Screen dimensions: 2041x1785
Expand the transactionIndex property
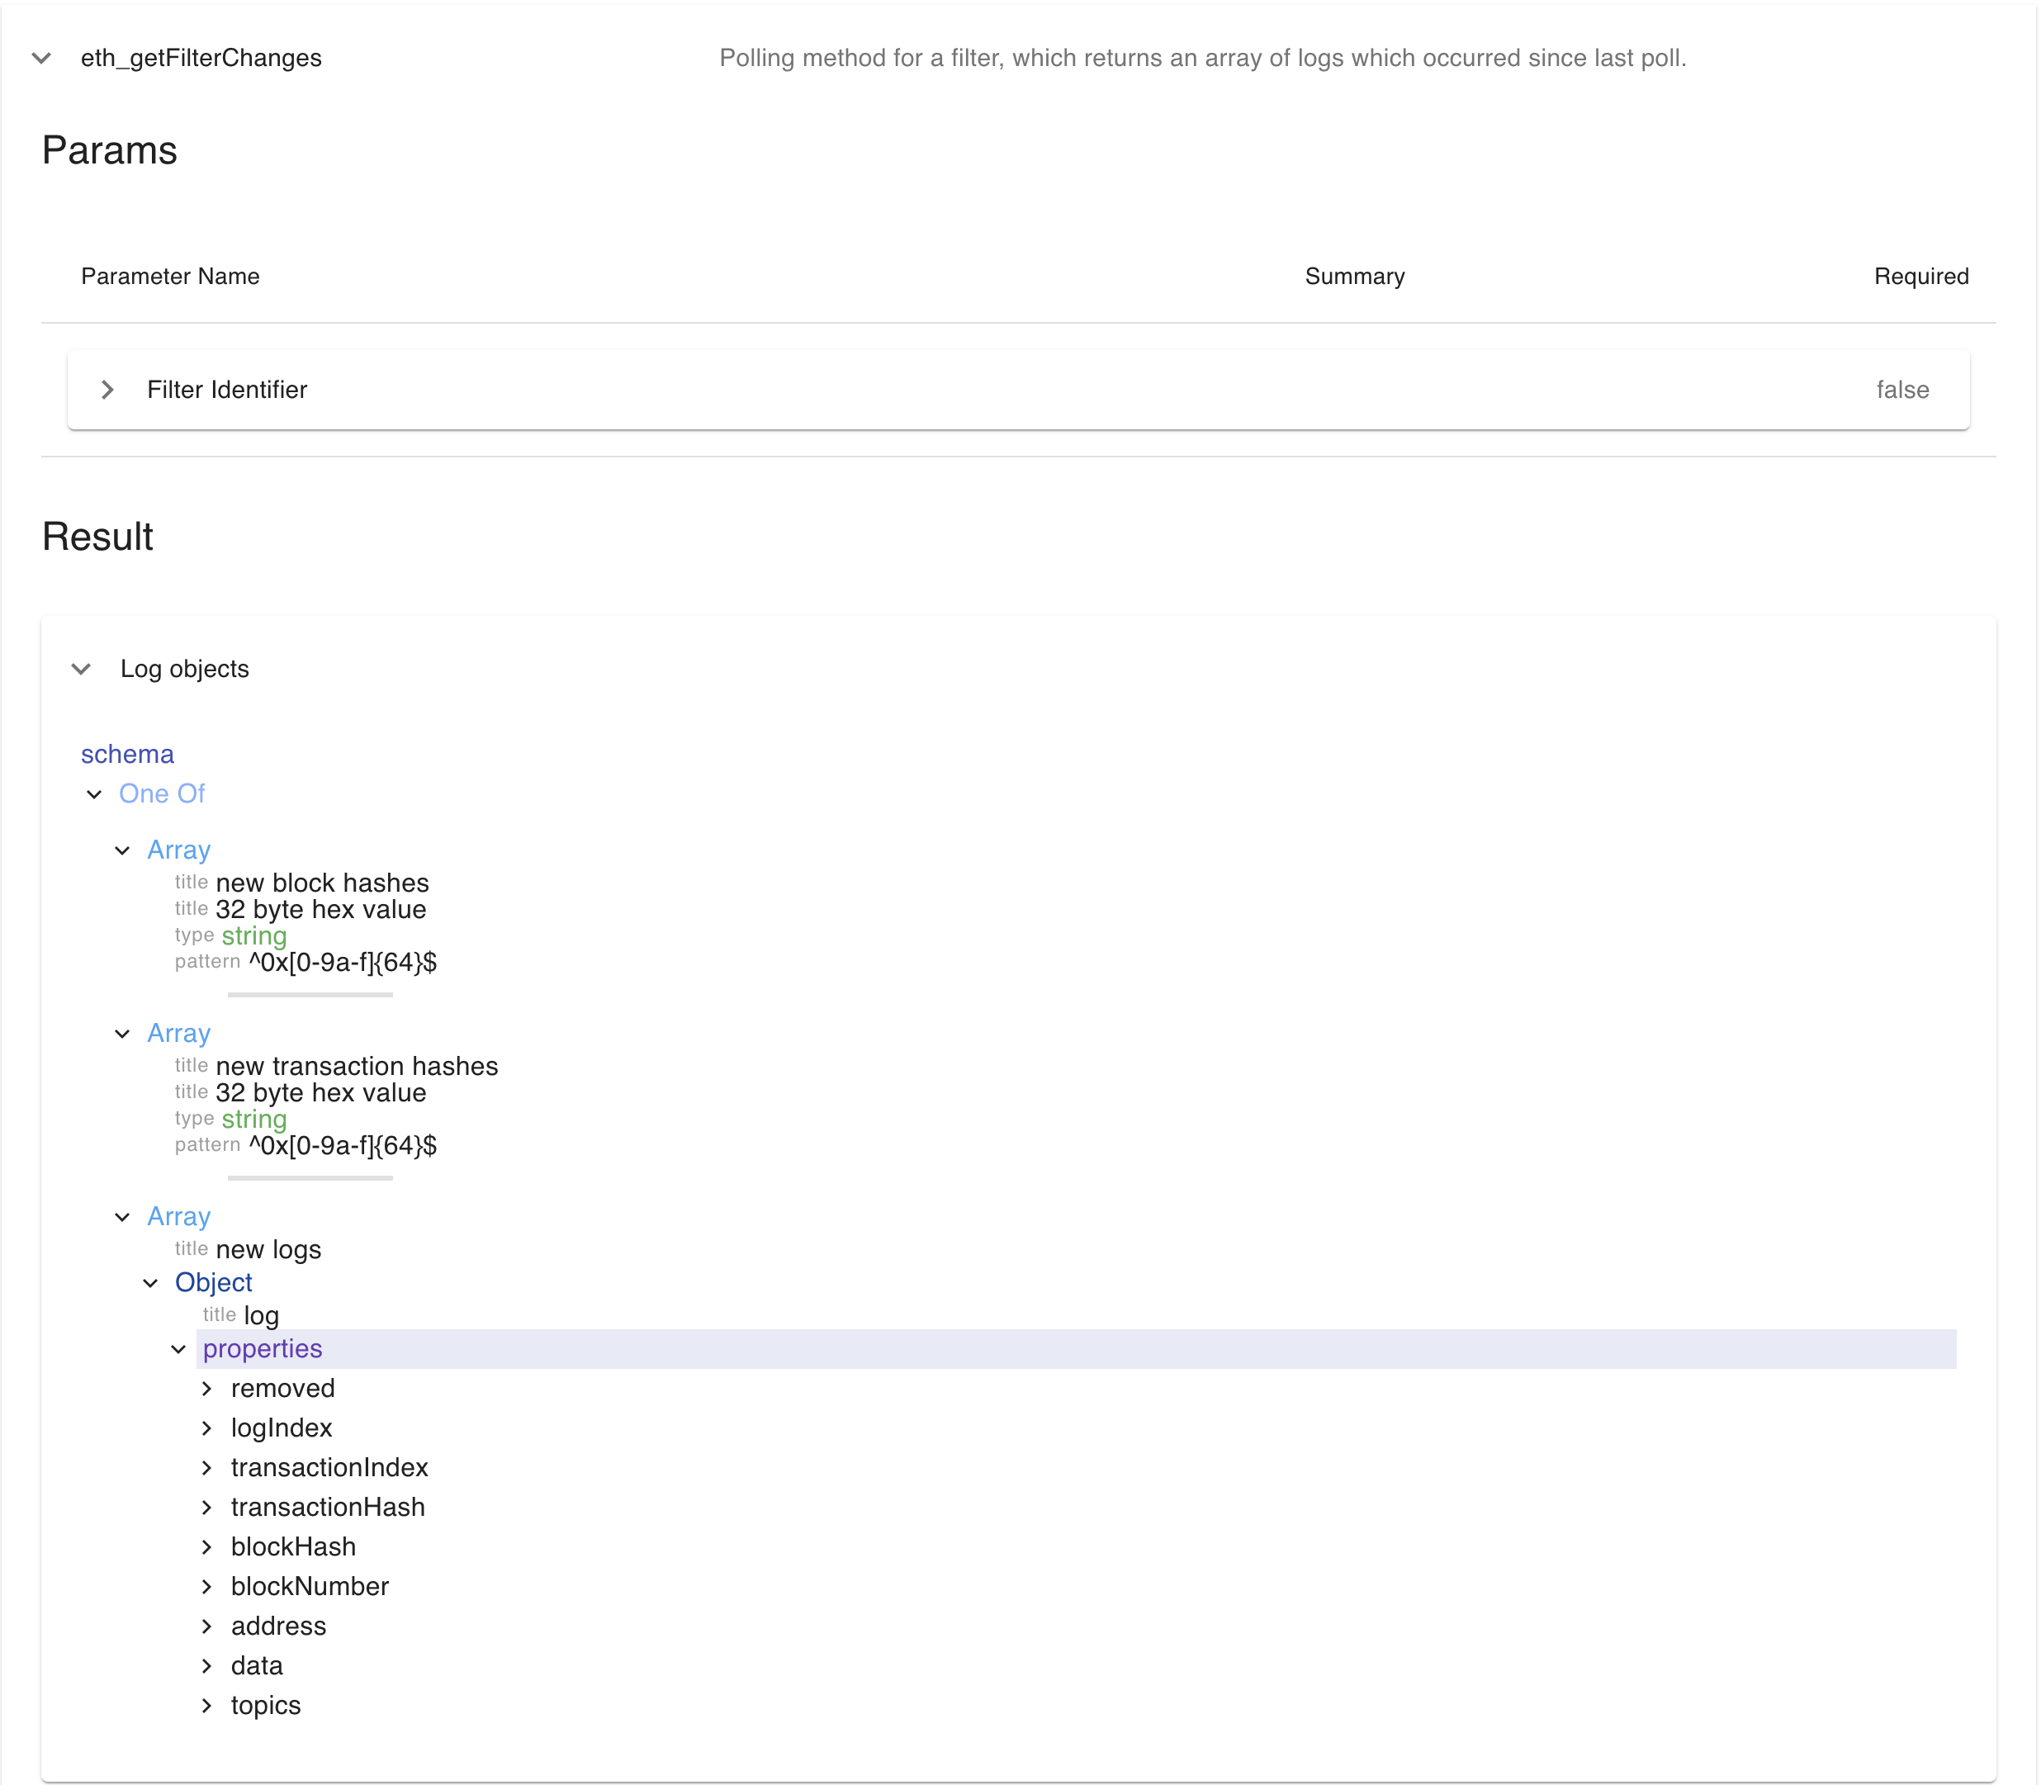[208, 1467]
